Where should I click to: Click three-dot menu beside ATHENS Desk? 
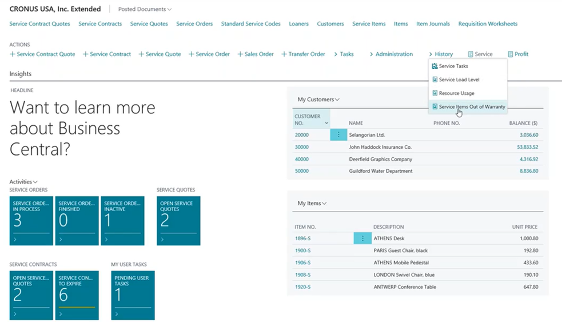(362, 238)
